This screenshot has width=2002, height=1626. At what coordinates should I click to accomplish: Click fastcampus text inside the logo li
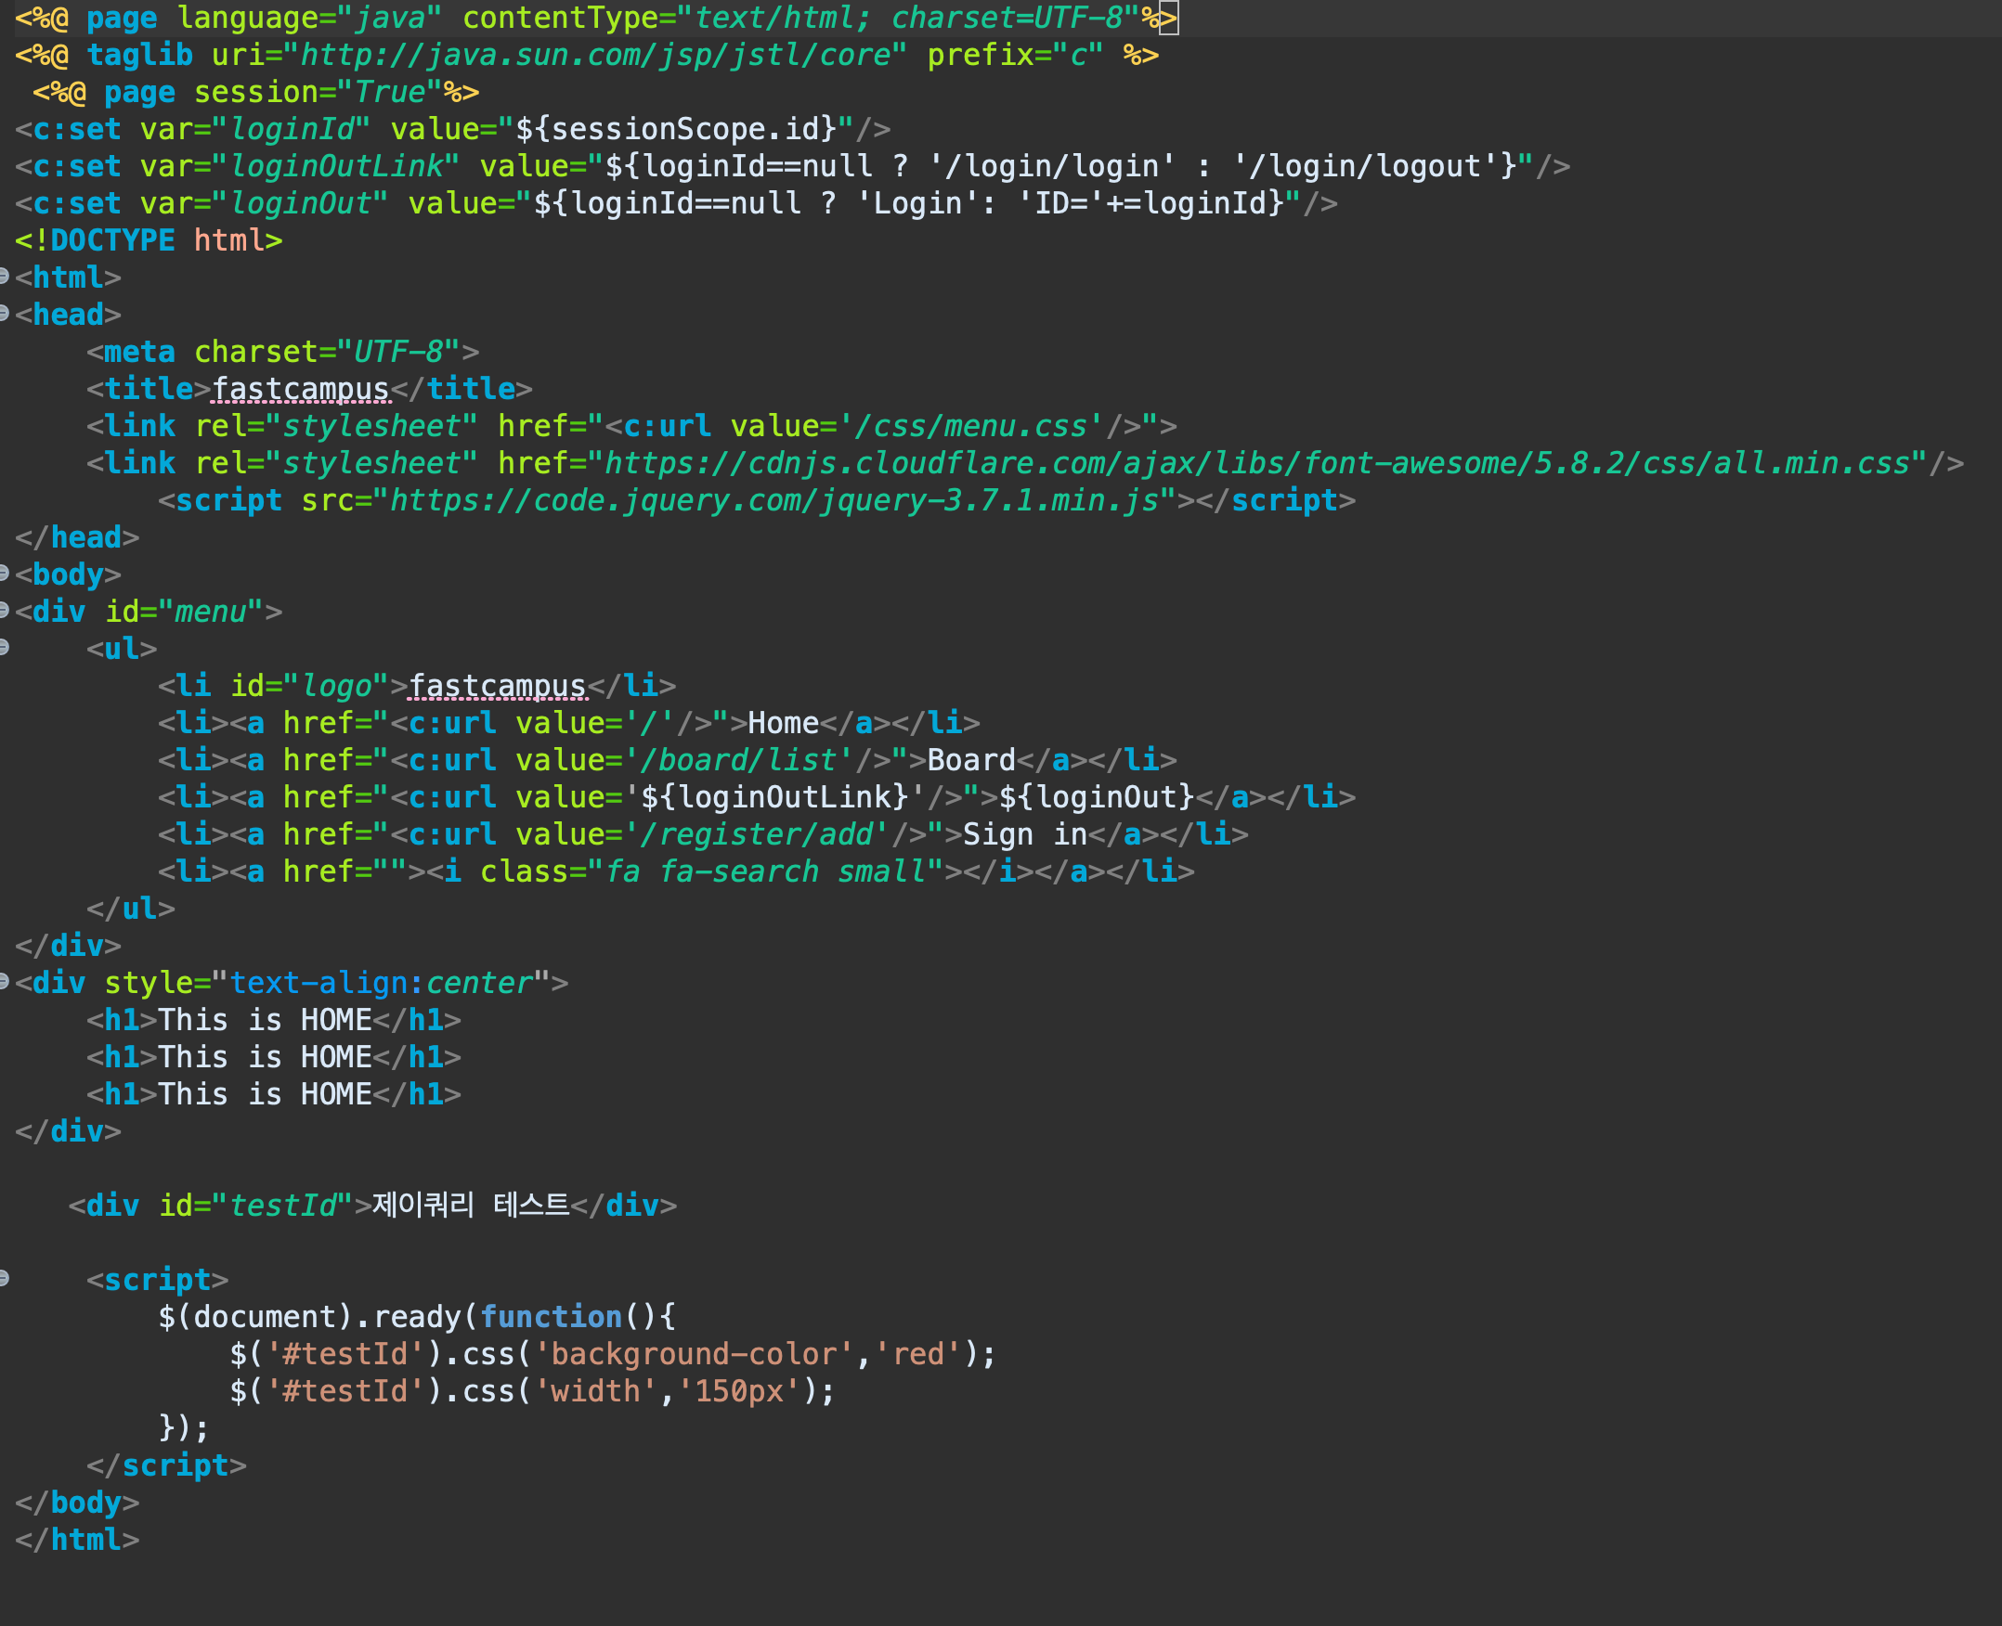(x=497, y=687)
